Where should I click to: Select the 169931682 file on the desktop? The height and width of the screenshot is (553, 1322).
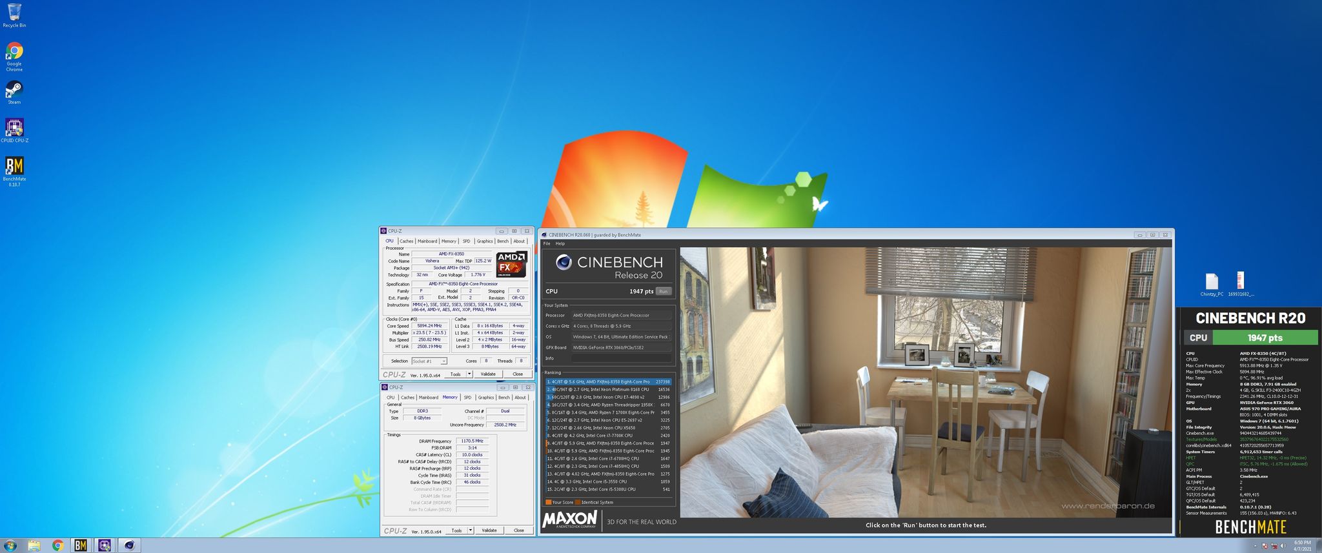pyautogui.click(x=1240, y=284)
